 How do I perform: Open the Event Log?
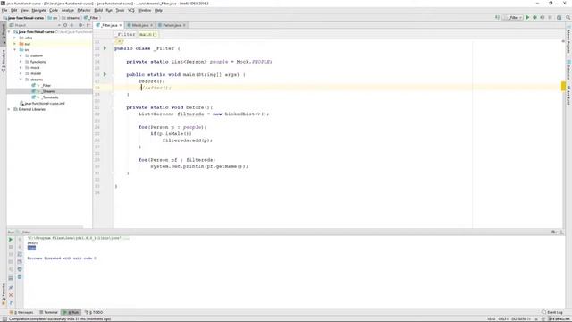552,312
